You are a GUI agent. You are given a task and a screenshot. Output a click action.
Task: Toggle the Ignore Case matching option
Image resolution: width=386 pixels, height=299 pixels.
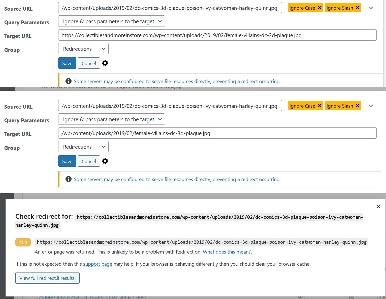coord(302,8)
